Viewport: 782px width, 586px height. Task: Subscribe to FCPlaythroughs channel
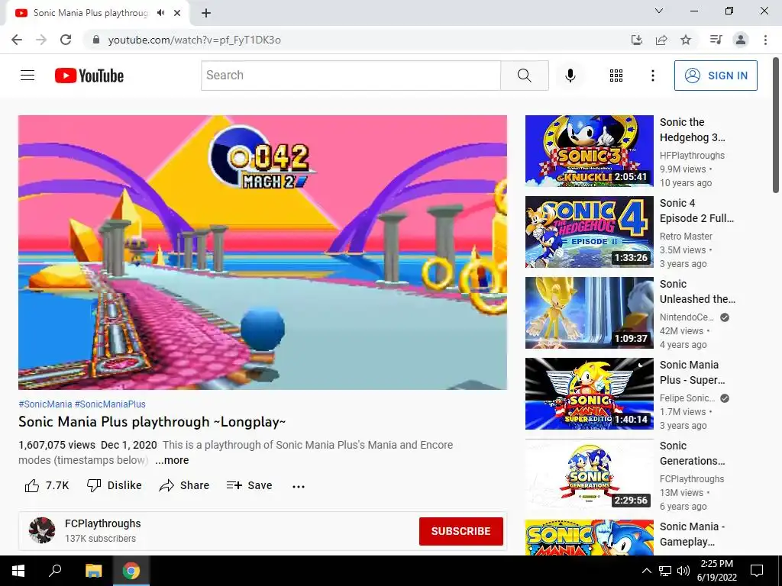click(460, 531)
